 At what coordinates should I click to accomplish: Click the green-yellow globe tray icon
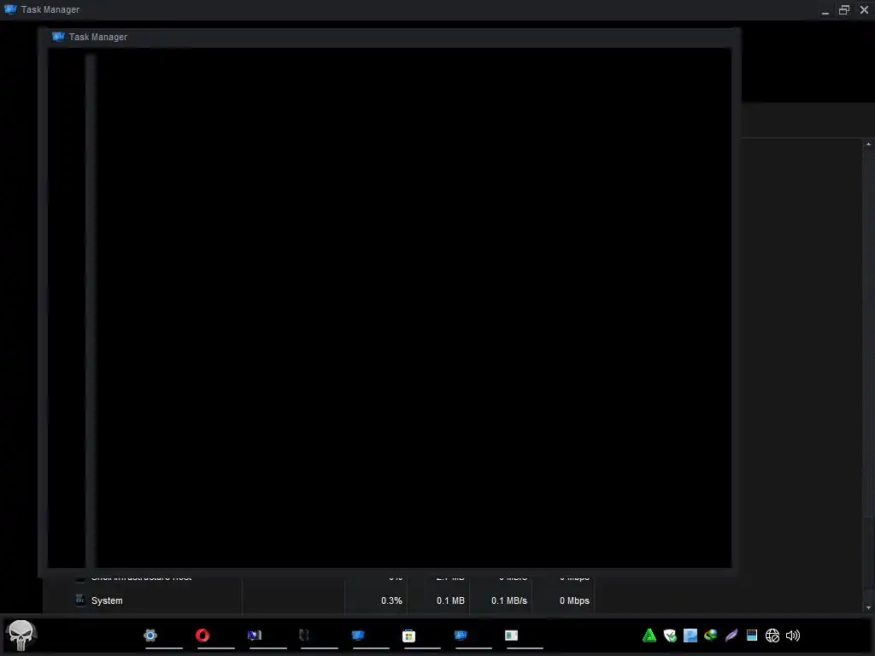click(710, 635)
